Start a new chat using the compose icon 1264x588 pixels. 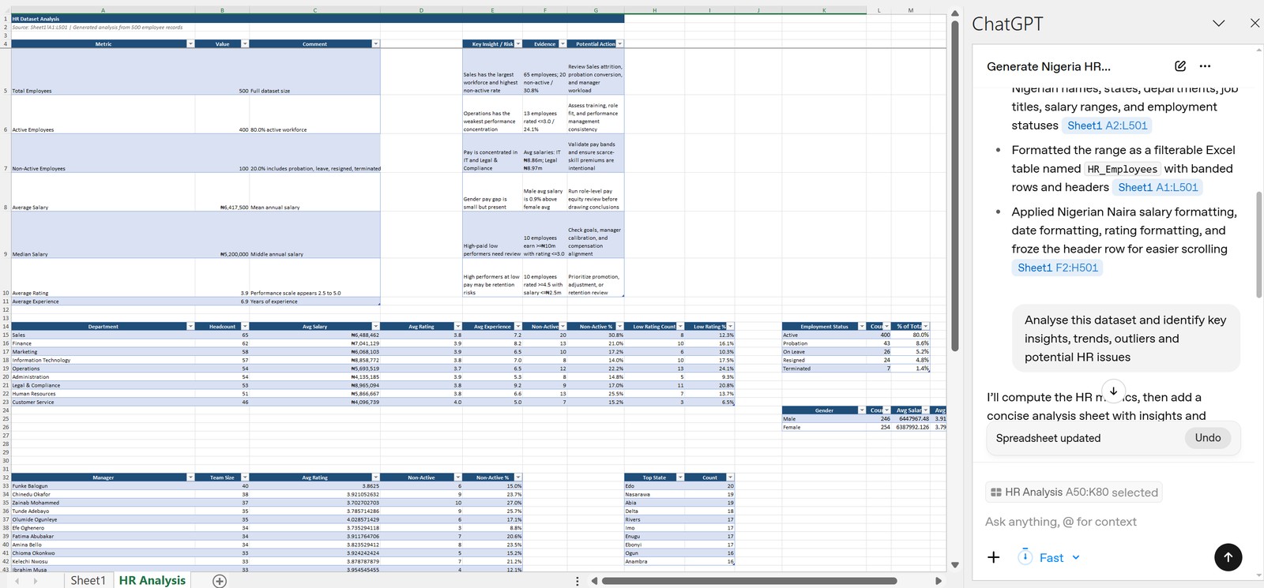(x=1180, y=66)
